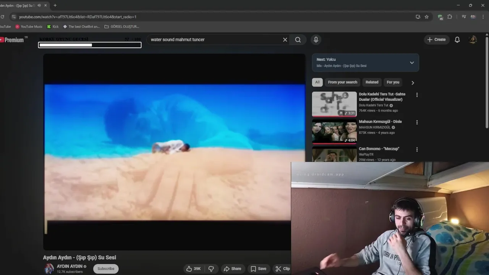Expand the Next: Yolcu mix playlist
Screen dimensions: 489x275
tap(412, 63)
